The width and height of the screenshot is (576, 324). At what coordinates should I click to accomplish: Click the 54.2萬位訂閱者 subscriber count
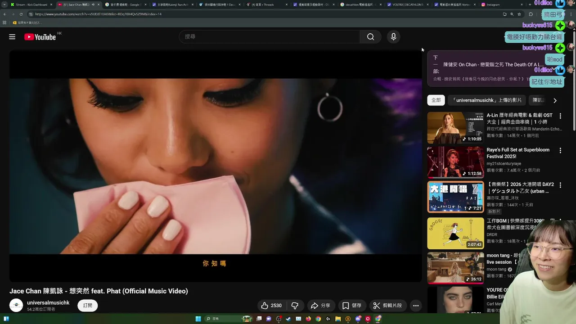41,310
